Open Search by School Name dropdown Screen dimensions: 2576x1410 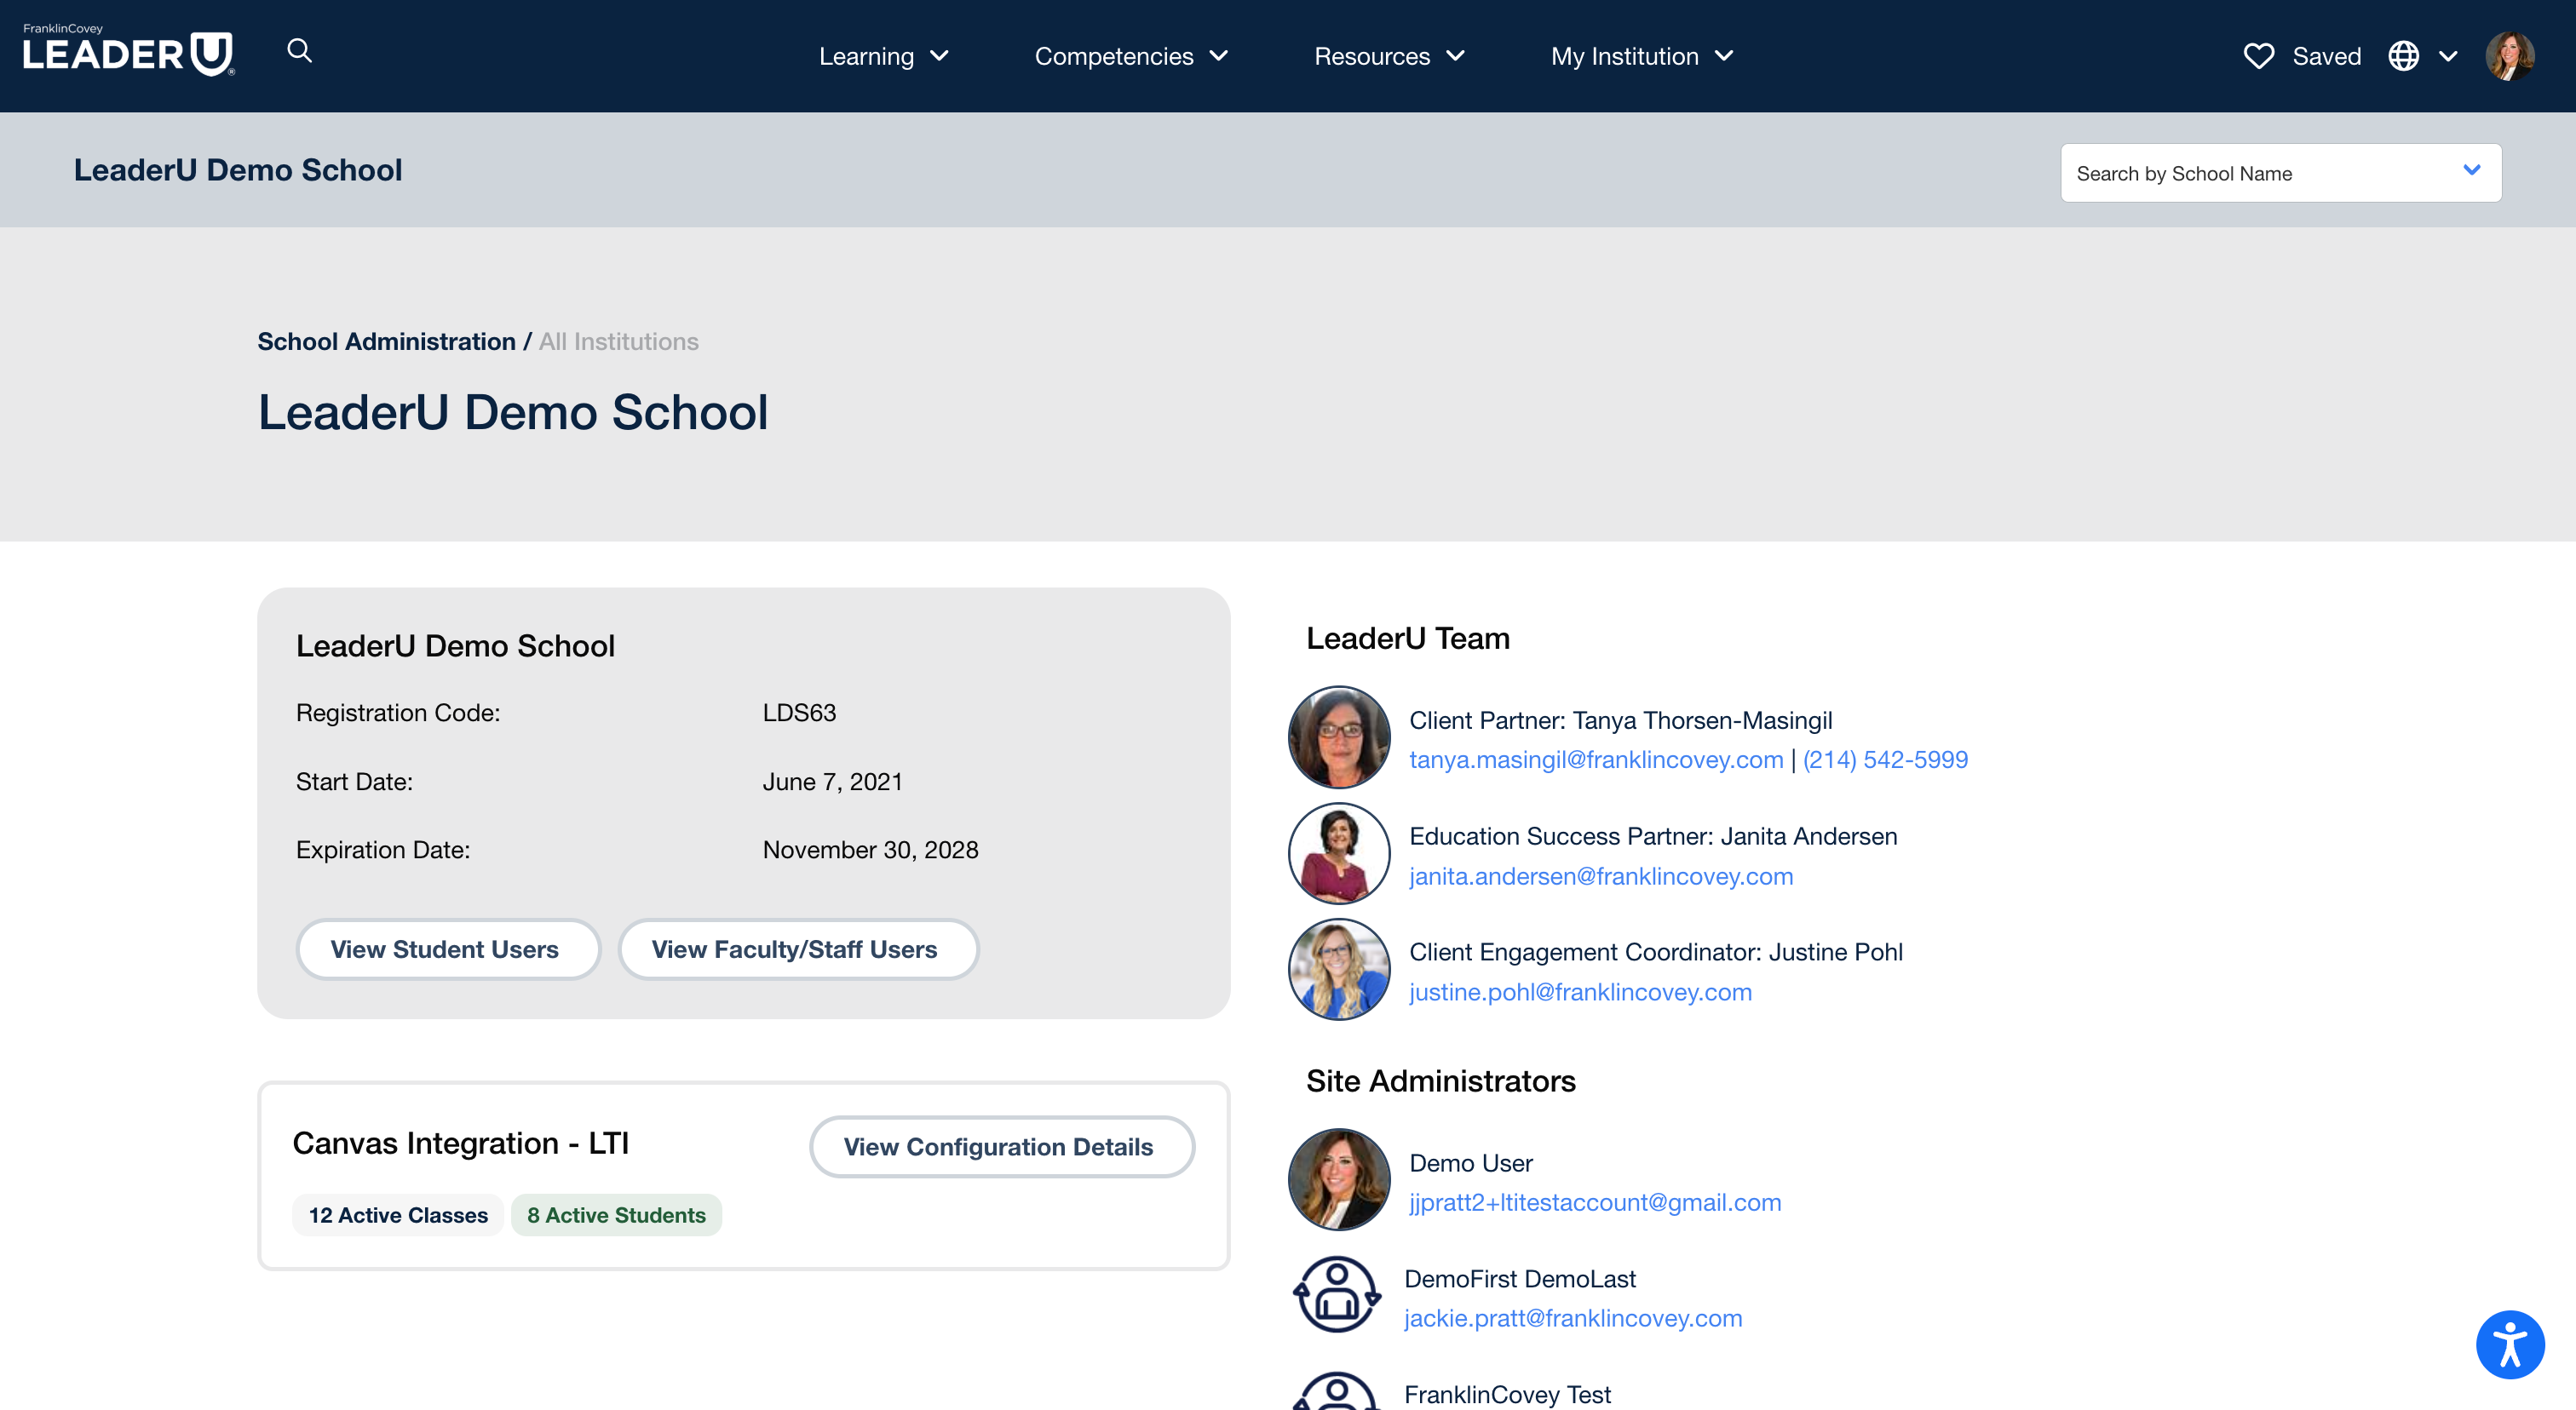pyautogui.click(x=2281, y=173)
